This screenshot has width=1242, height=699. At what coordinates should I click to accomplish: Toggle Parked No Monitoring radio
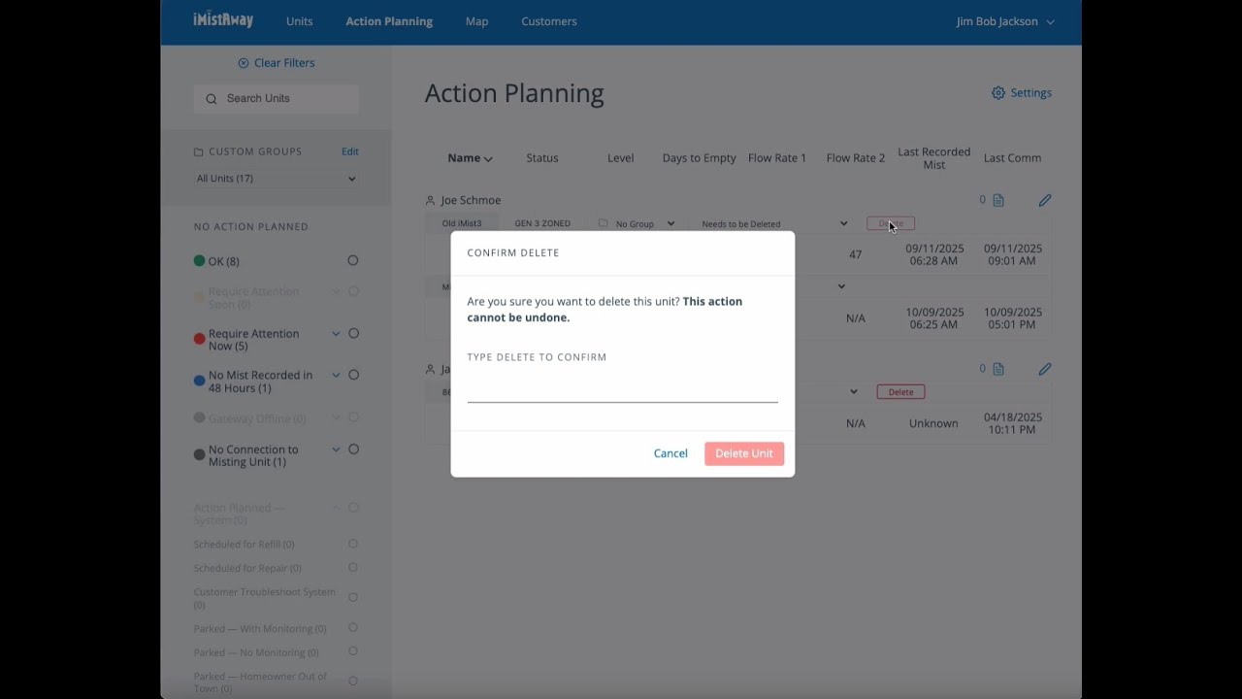click(x=353, y=650)
